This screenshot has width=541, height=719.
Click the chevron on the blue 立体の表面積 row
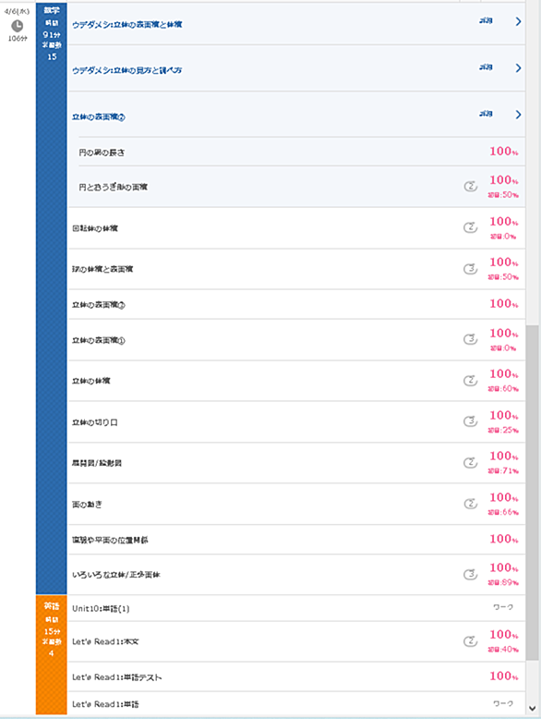518,115
